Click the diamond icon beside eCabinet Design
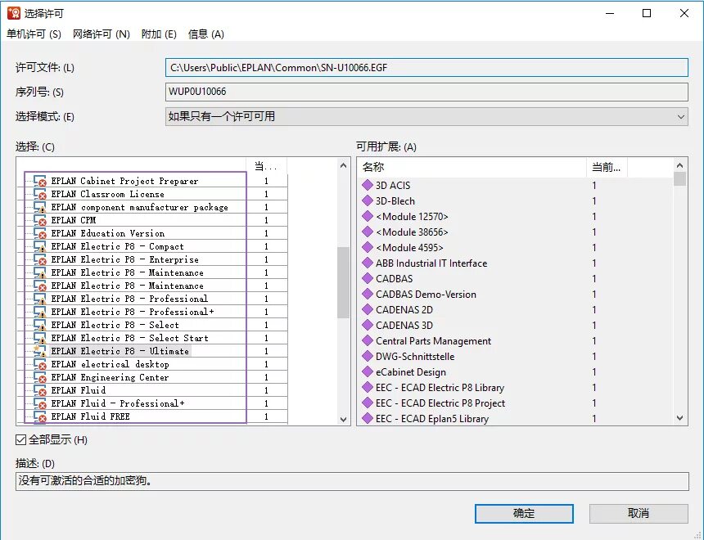Image resolution: width=704 pixels, height=540 pixels. [366, 372]
